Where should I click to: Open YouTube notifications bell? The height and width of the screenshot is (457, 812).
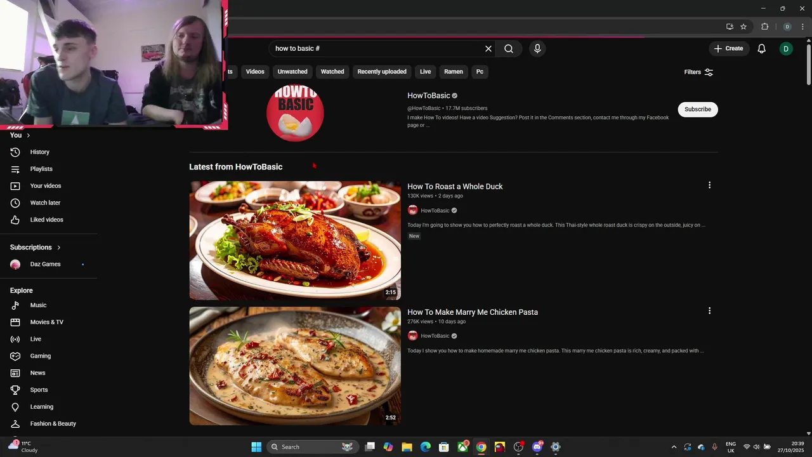[762, 49]
